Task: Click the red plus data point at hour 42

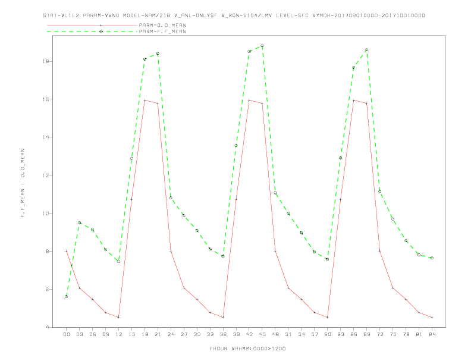Action: click(249, 100)
